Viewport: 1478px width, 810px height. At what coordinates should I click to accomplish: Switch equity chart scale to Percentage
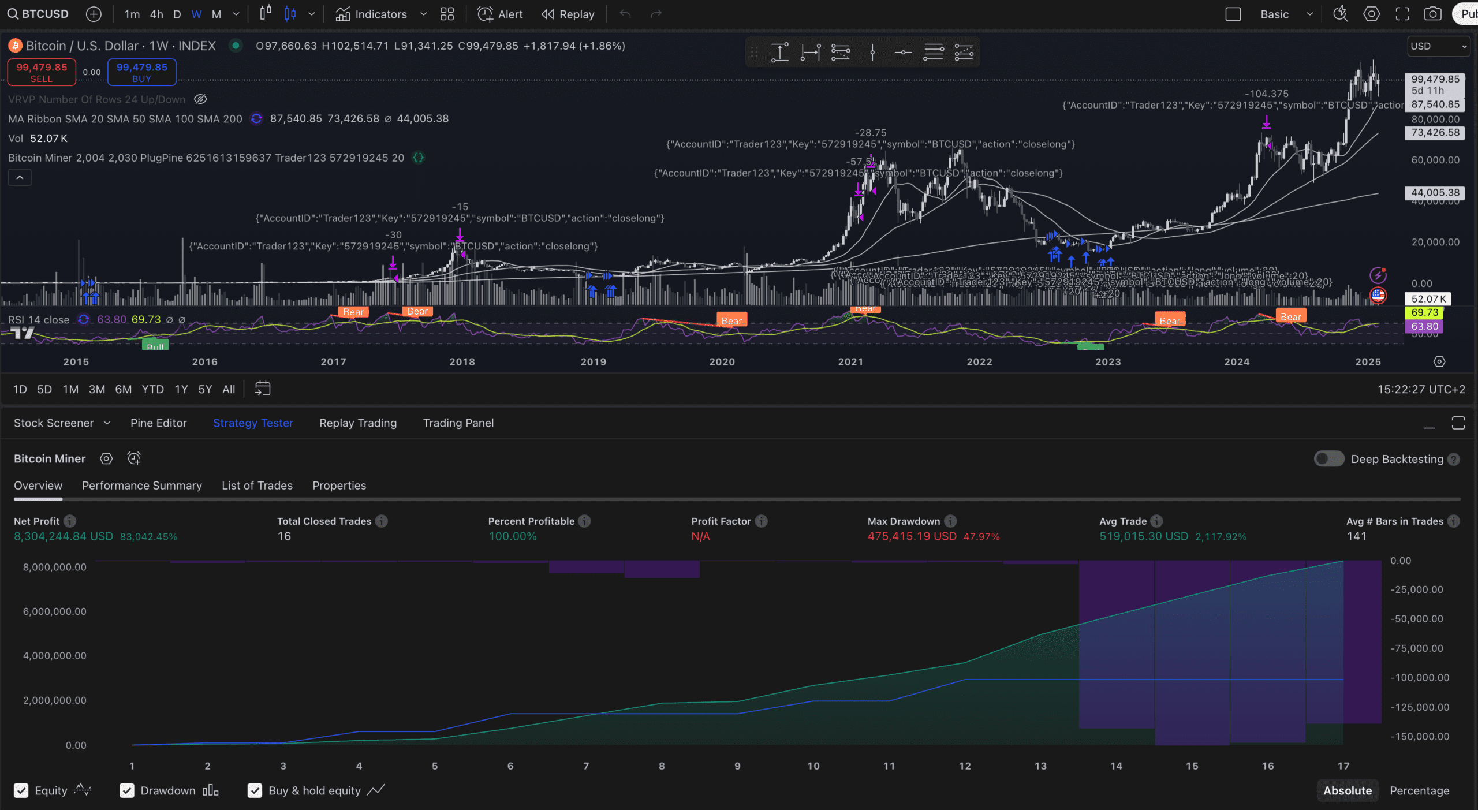click(1420, 790)
